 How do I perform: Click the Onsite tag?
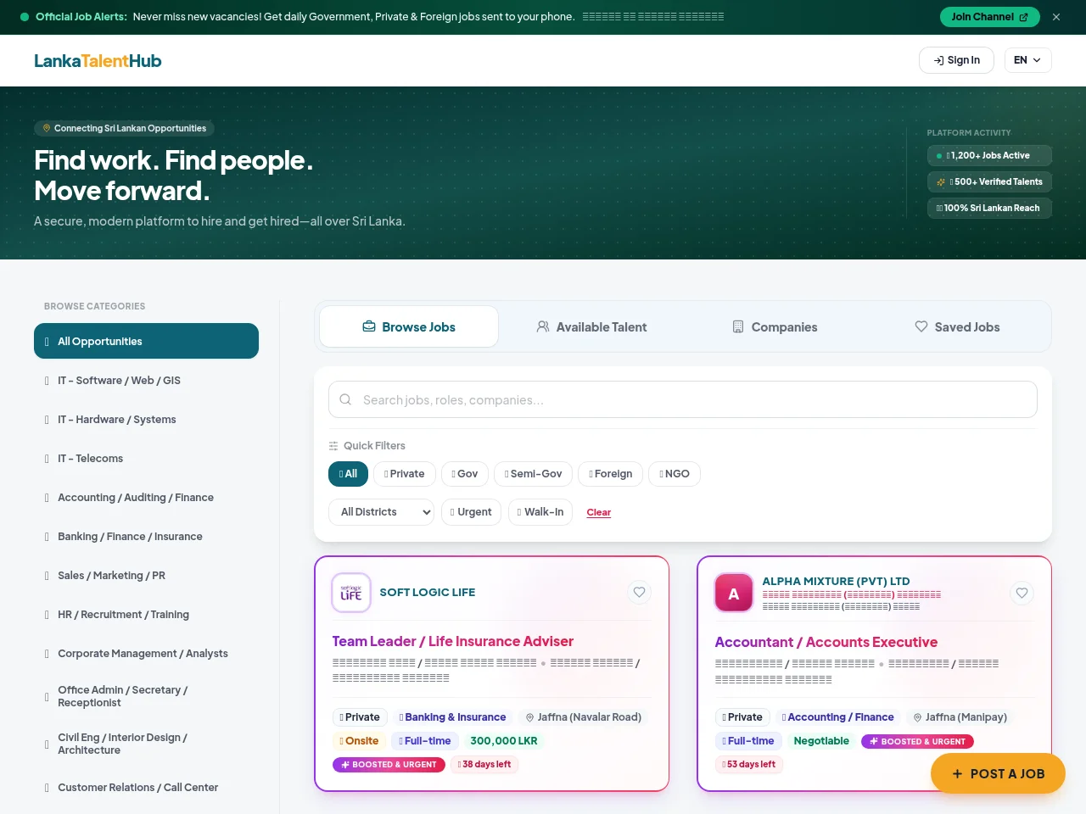point(359,741)
